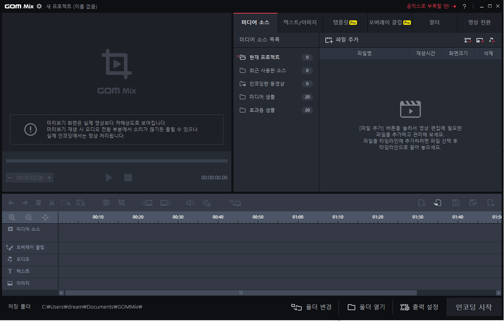This screenshot has width=504, height=321.
Task: Open the video adjustment sliders icon
Action: point(106,203)
